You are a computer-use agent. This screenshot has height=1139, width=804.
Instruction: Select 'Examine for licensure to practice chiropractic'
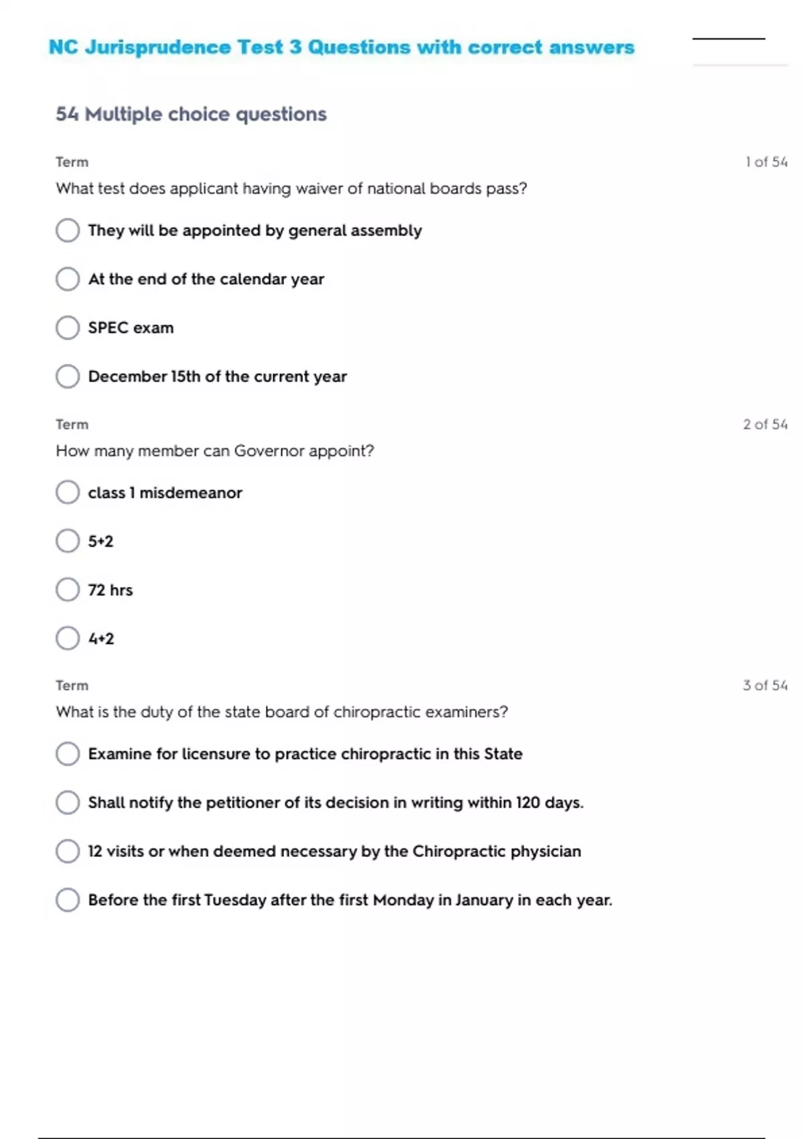[68, 754]
